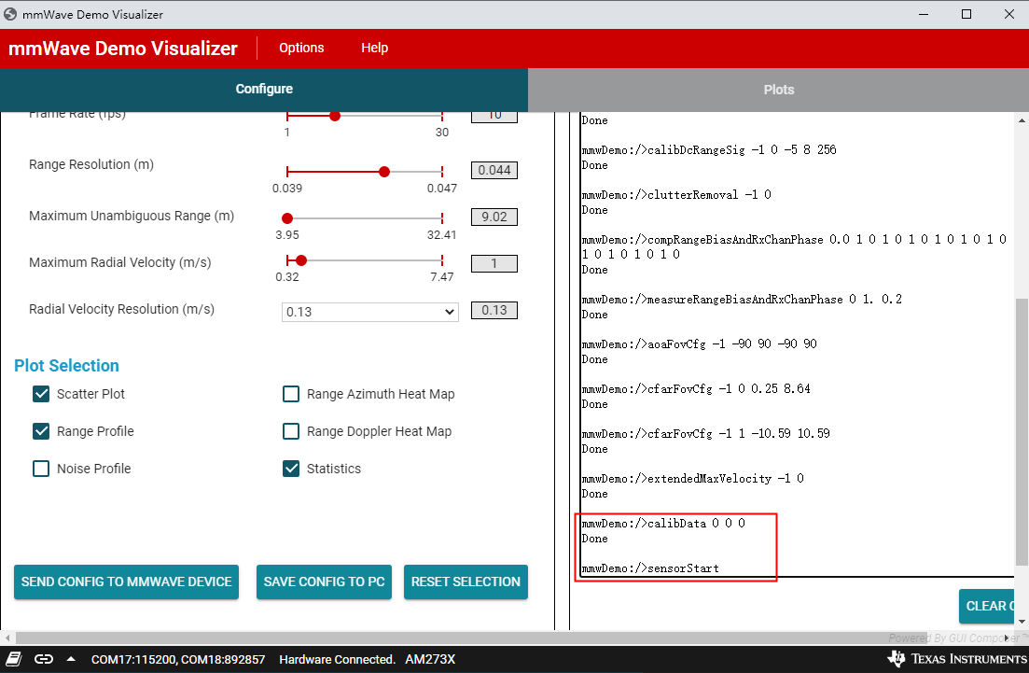
Task: Enable Range Azimuth Heat Map checkbox
Action: (291, 394)
